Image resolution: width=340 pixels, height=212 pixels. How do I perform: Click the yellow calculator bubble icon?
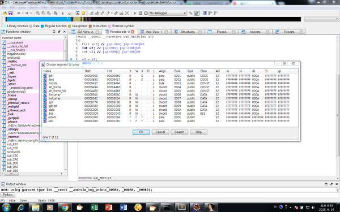pyautogui.click(x=83, y=13)
